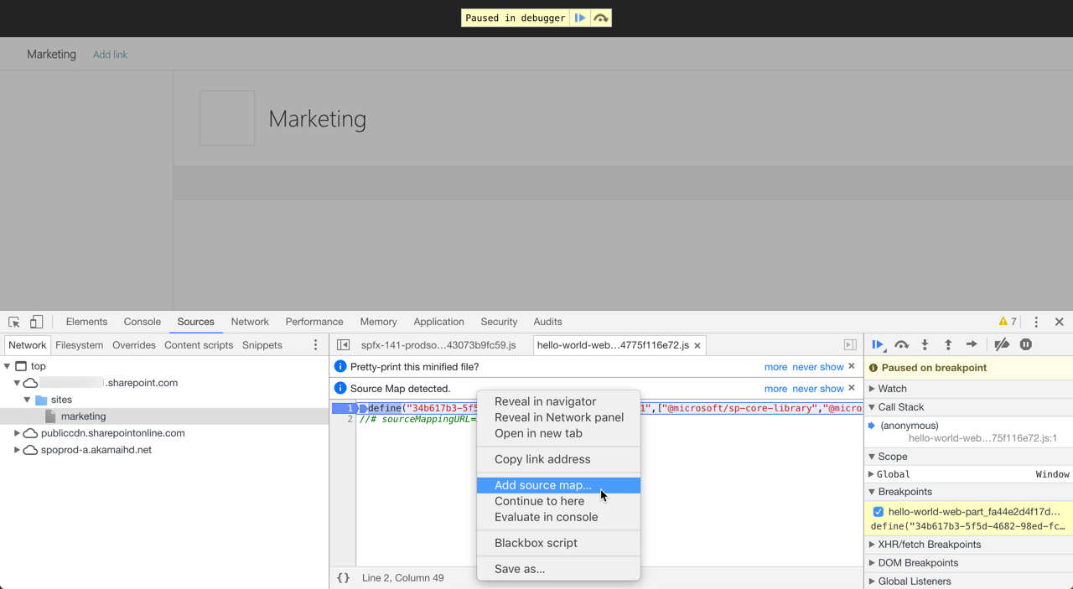Uncheck the hello-world-web-part breakpoint
This screenshot has width=1073, height=589.
pyautogui.click(x=878, y=512)
